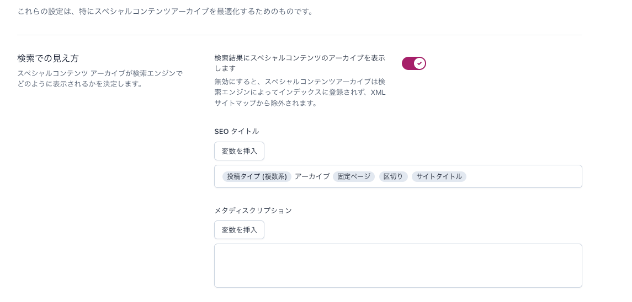This screenshot has width=632, height=302.
Task: Click 変数を挿入 button under SEO タイトル
Action: (x=239, y=151)
